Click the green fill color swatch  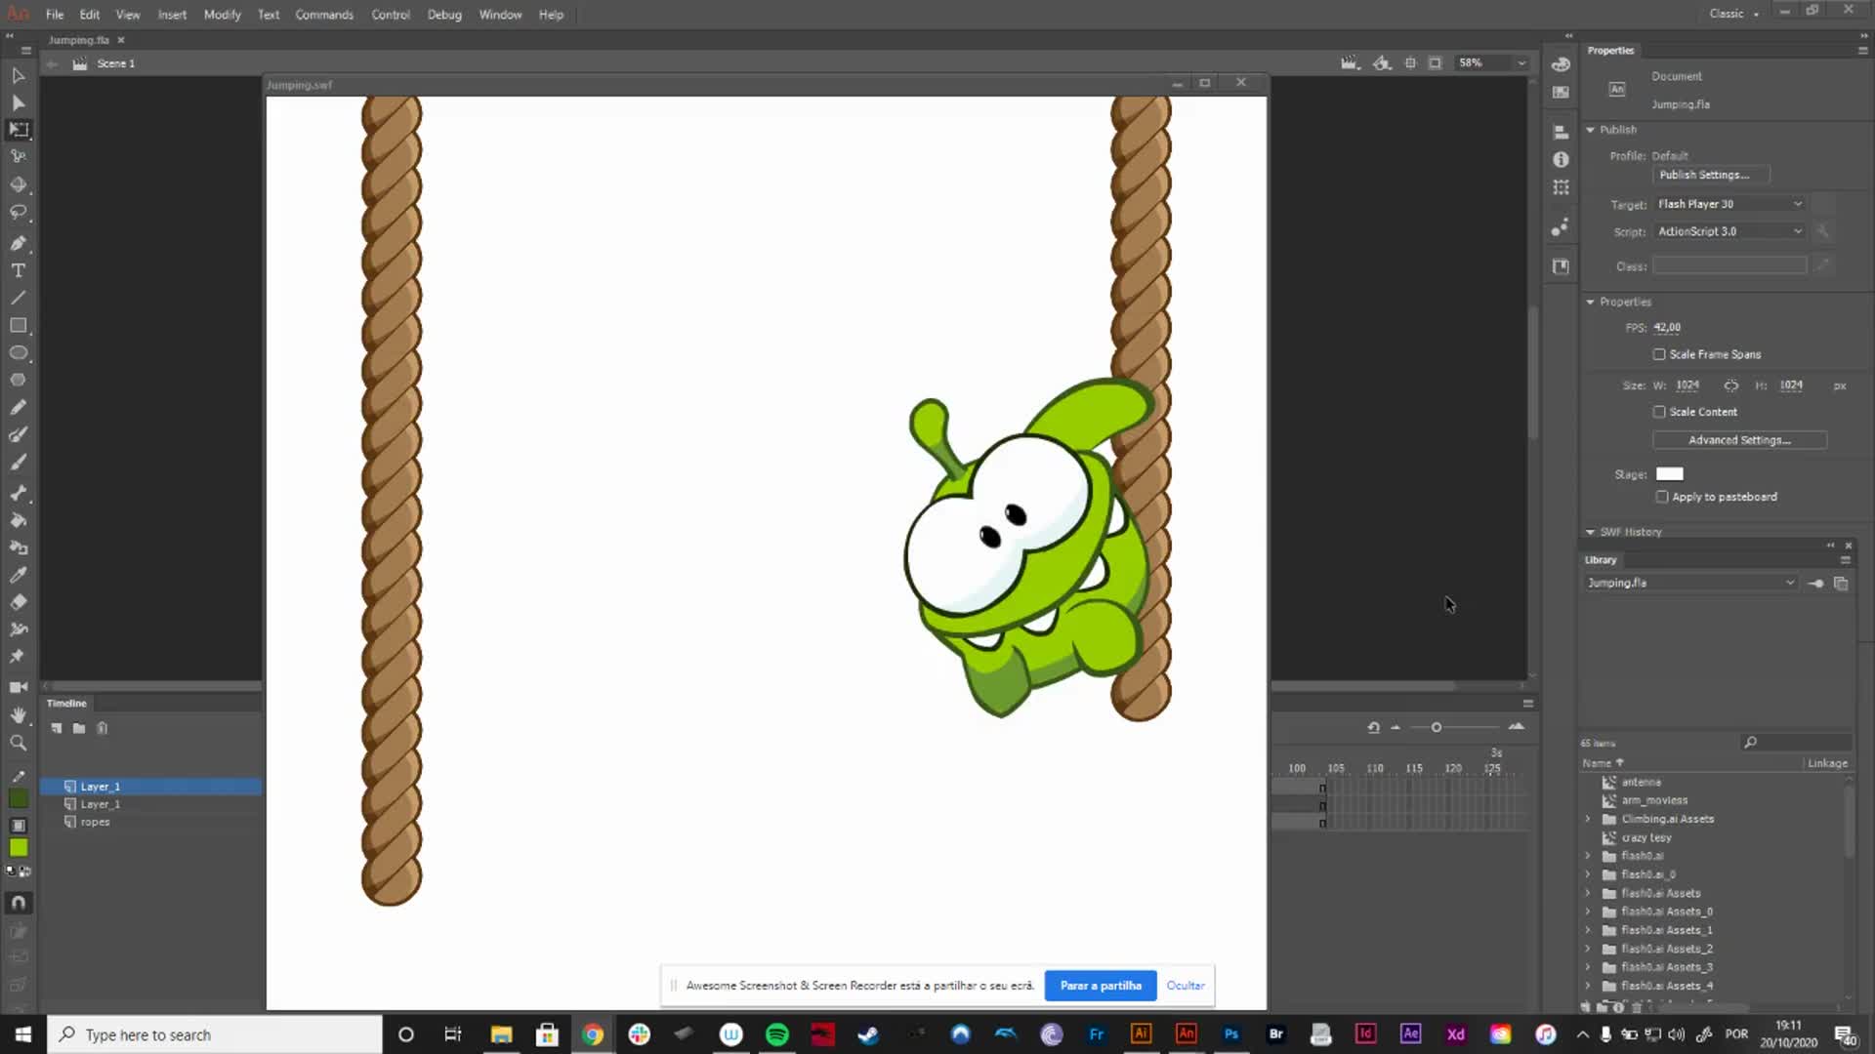point(19,848)
